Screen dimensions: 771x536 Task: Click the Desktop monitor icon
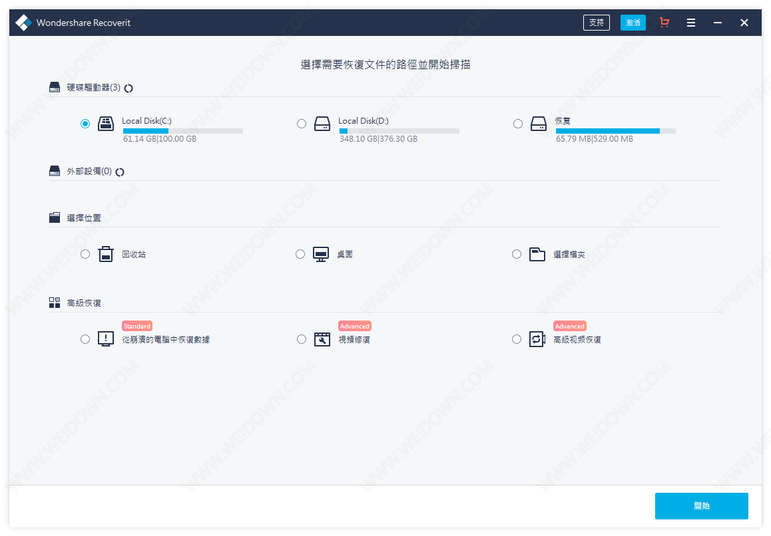click(322, 254)
